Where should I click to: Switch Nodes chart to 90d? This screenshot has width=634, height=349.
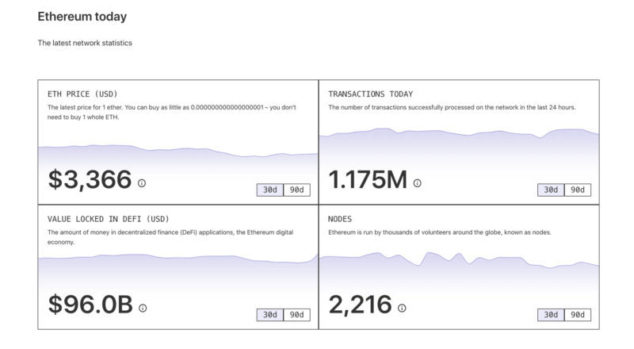(x=578, y=315)
